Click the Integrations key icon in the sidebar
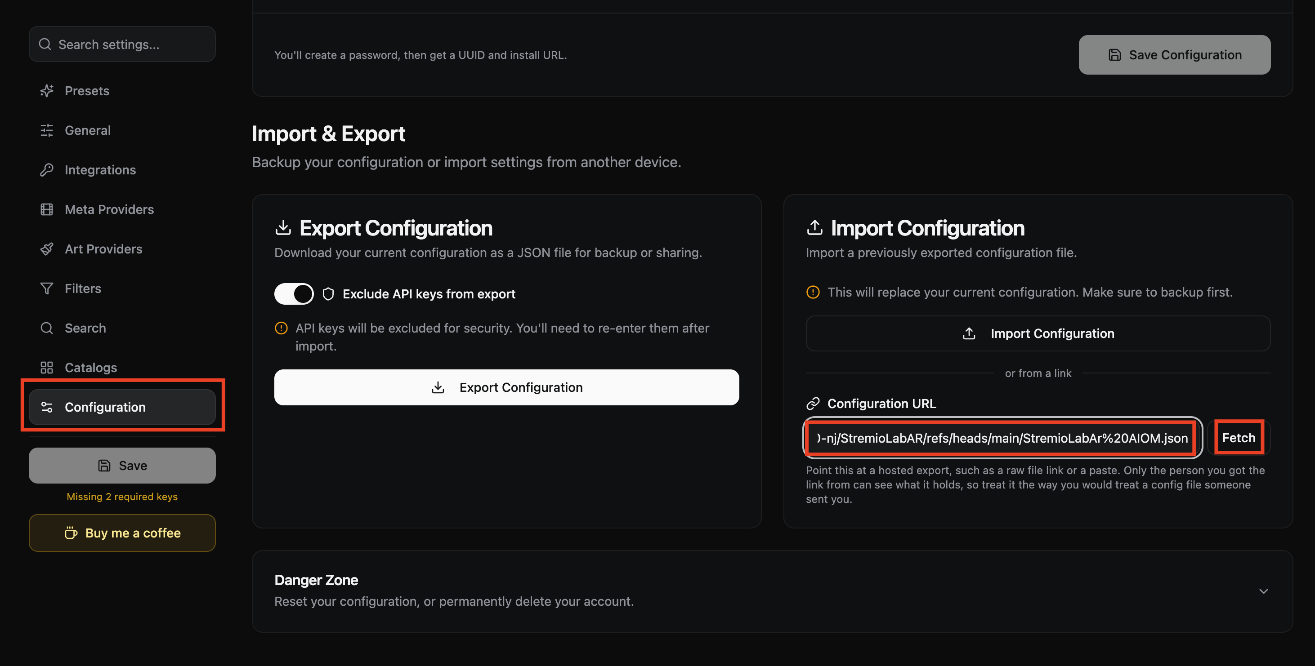Viewport: 1315px width, 666px height. (x=46, y=170)
